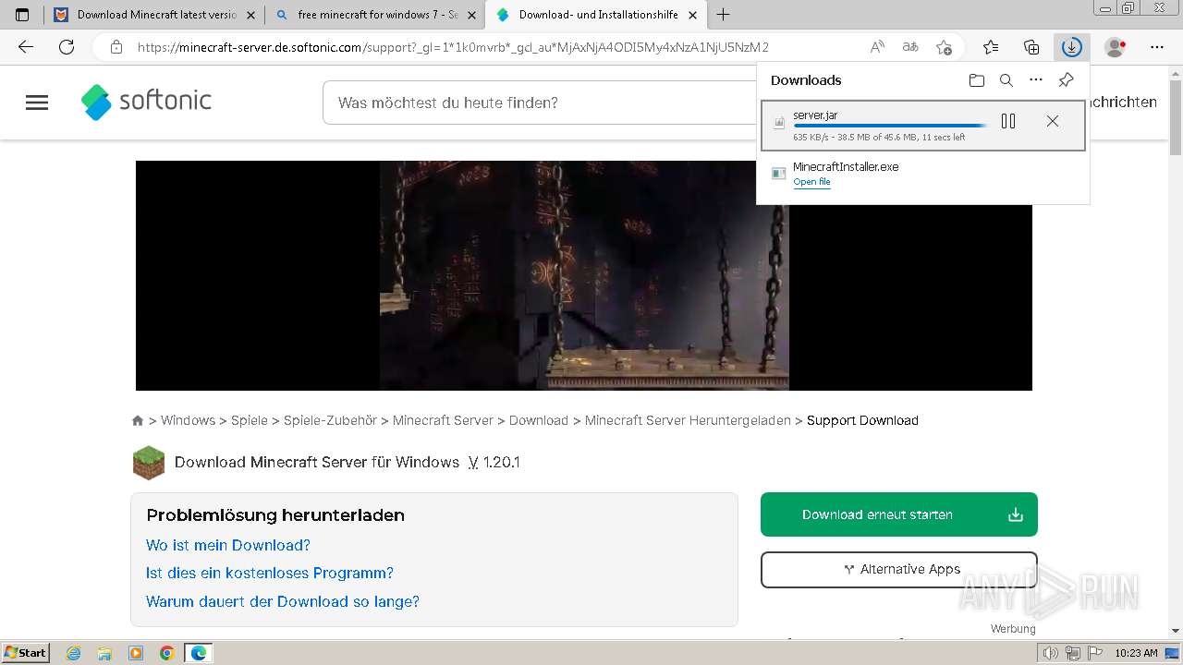Play the Minecraft video preview
Viewport: 1183px width, 665px height.
coord(584,275)
